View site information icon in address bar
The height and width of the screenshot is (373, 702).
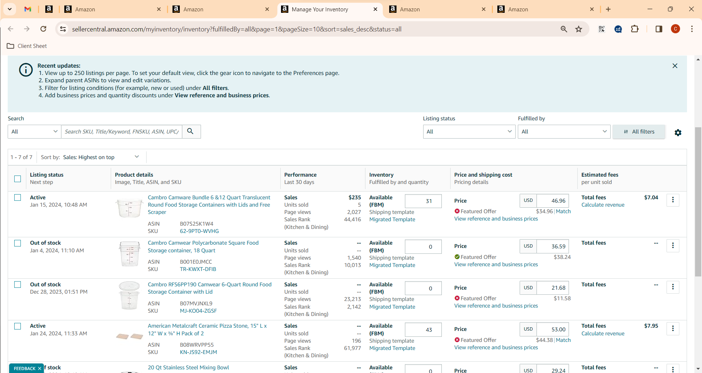63,29
